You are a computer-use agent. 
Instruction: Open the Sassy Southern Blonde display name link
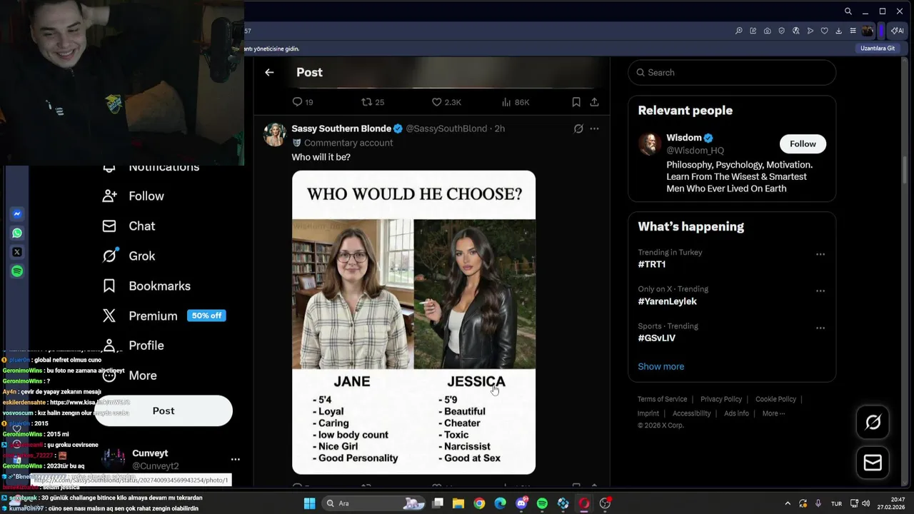pos(341,128)
